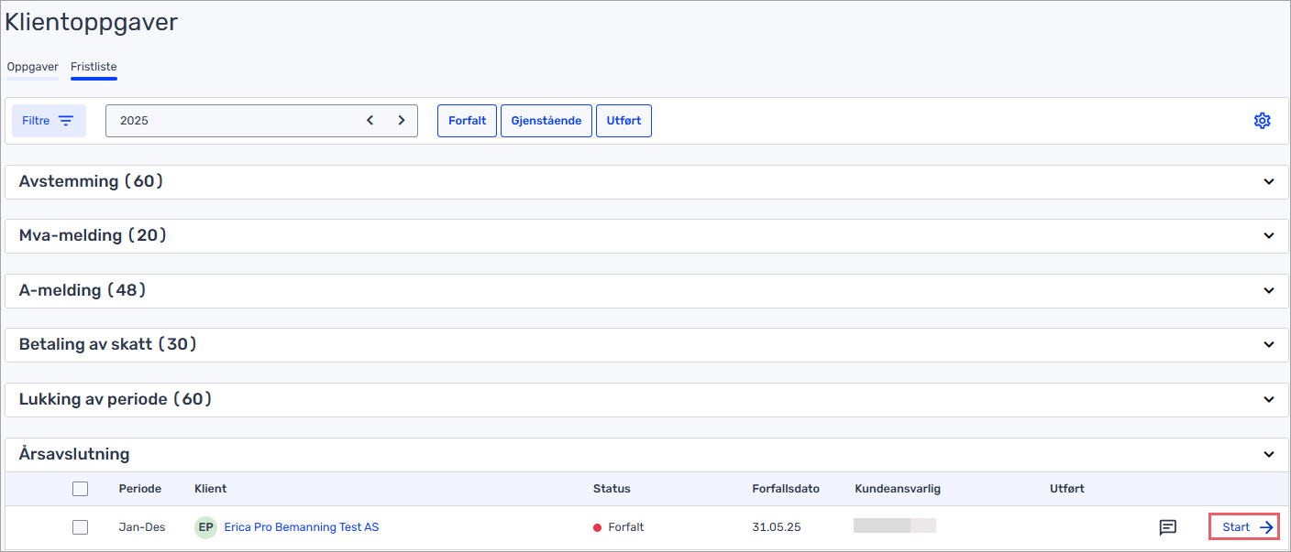The image size is (1291, 552).
Task: Click the Kundeansvarlig column header
Action: [x=897, y=489]
